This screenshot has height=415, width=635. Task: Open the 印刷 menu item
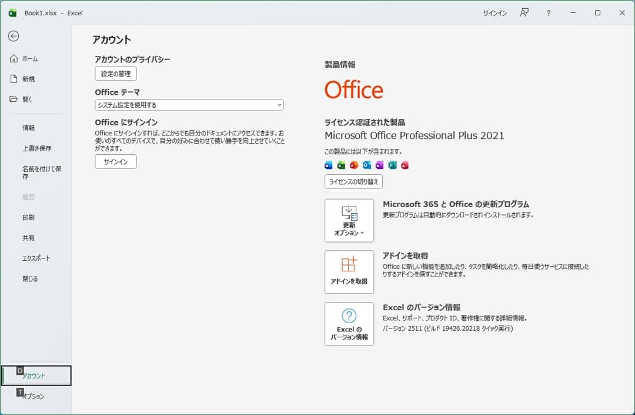(28, 217)
